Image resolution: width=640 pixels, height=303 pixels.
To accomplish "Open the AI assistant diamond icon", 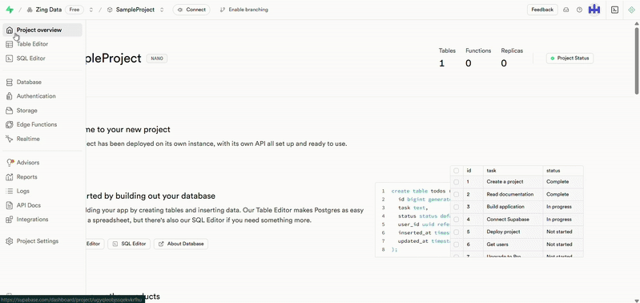I will click(631, 10).
